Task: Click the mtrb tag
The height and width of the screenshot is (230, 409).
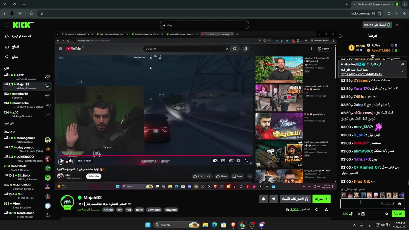Action: [x=139, y=210]
